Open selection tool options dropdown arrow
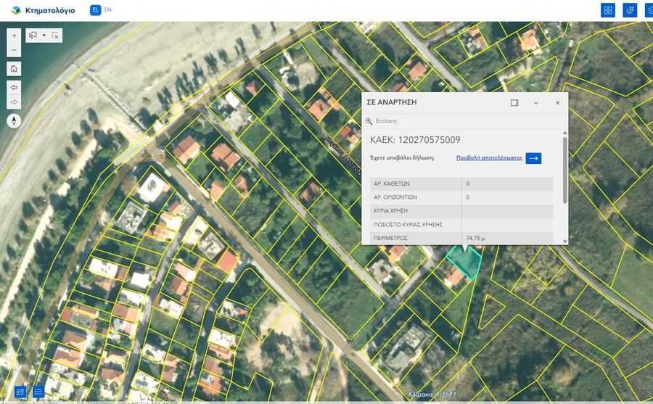 click(44, 35)
